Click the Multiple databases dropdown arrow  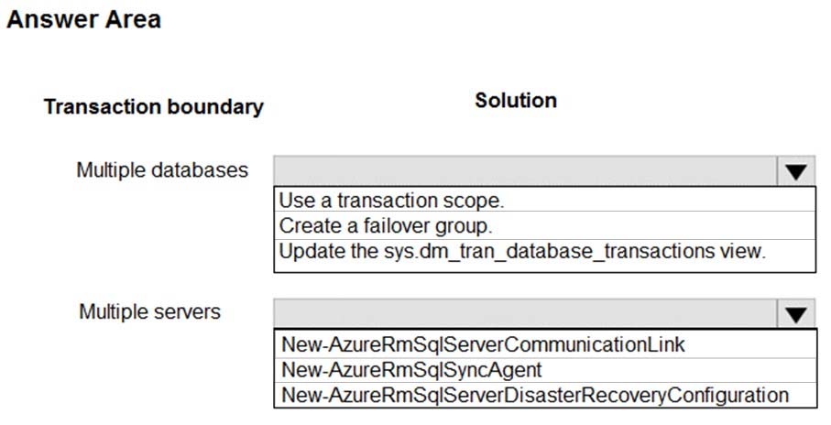pos(794,171)
